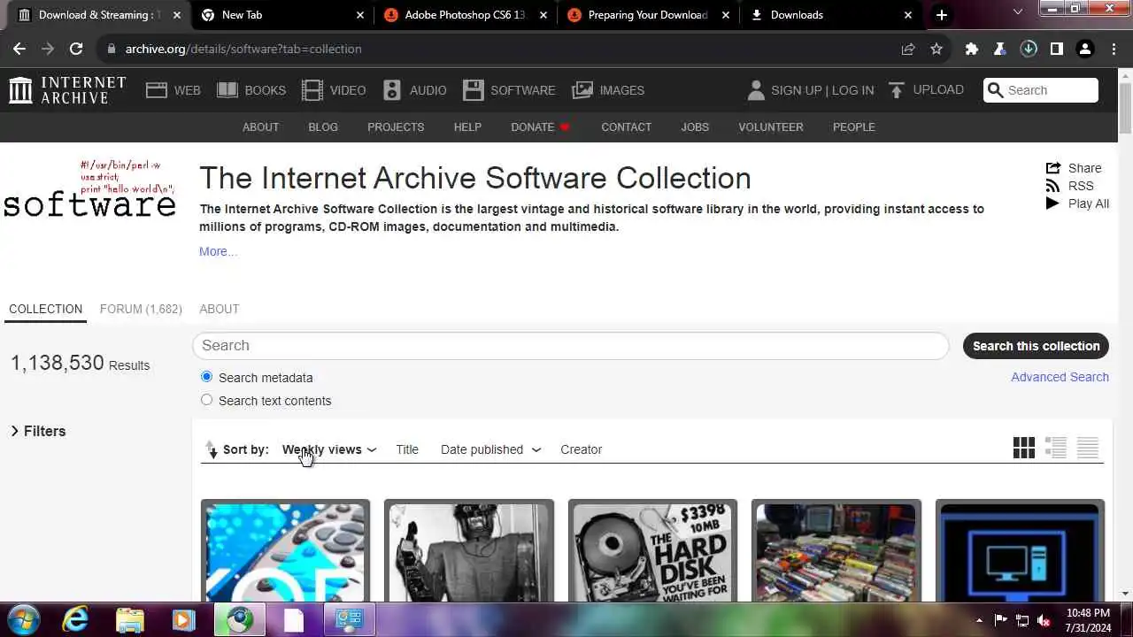Toggle sort direction arrows

pyautogui.click(x=211, y=449)
